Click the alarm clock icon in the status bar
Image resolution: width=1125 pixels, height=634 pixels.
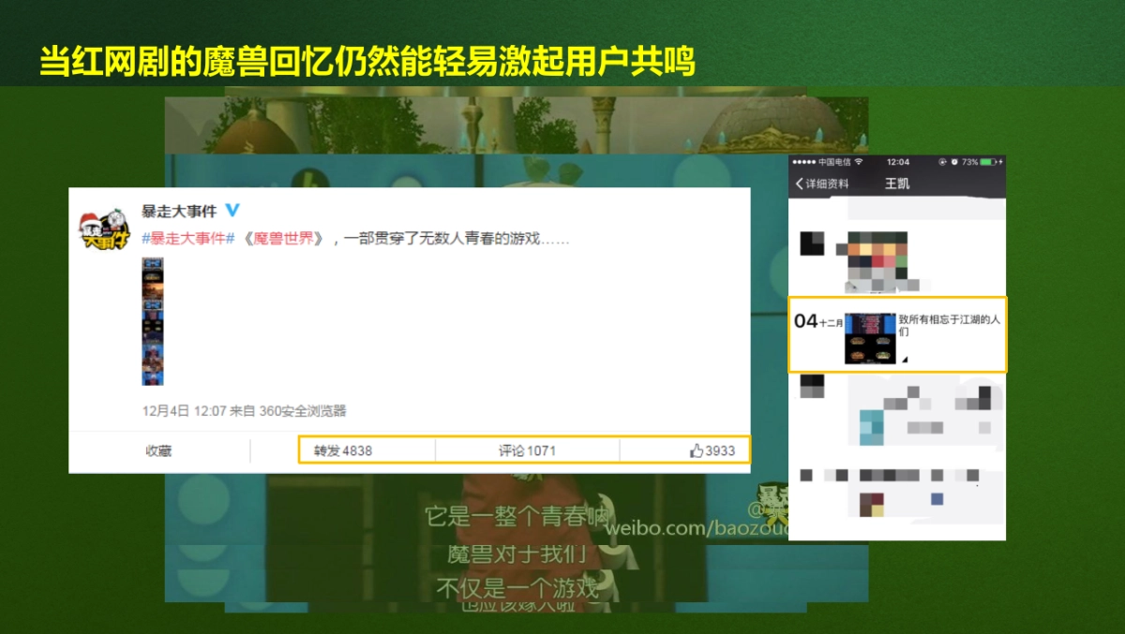tap(954, 162)
